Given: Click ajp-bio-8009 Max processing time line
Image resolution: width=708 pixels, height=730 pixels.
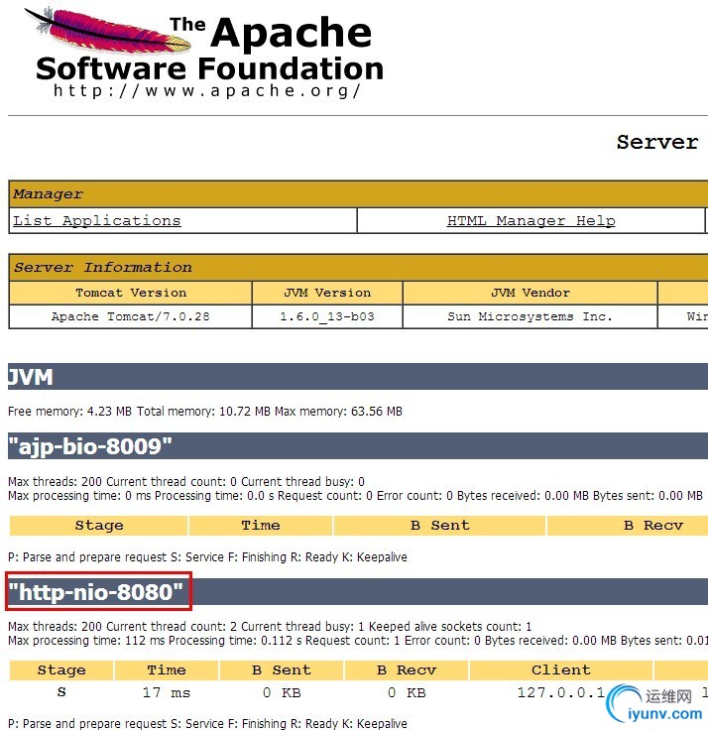Looking at the screenshot, I should 355,496.
